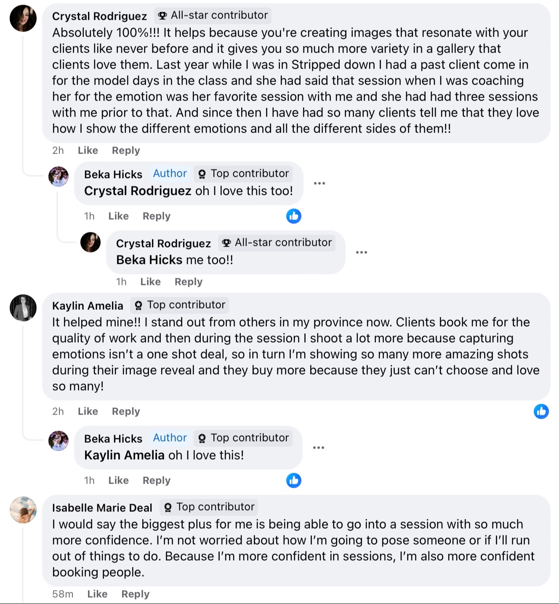View like reaction on Kaylin Amelia's comment
The width and height of the screenshot is (559, 604).
click(x=541, y=411)
